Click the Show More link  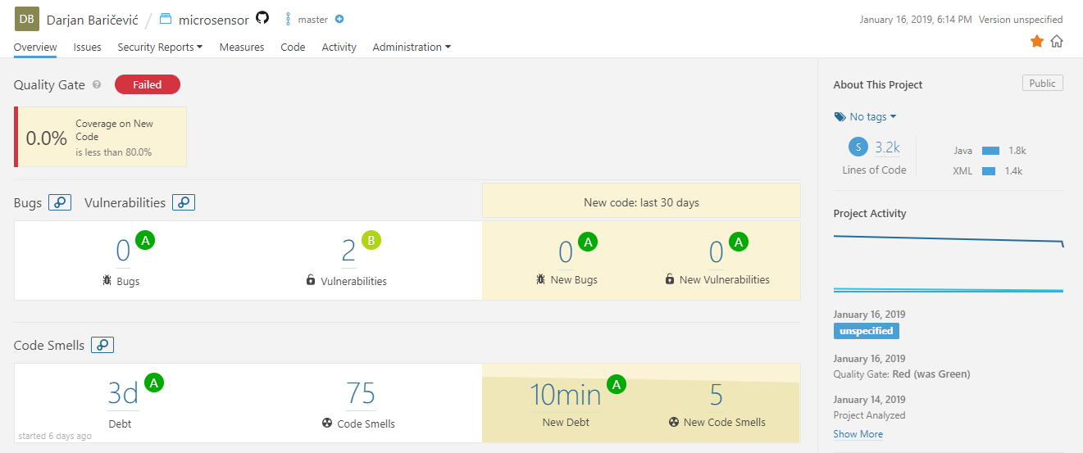point(858,434)
